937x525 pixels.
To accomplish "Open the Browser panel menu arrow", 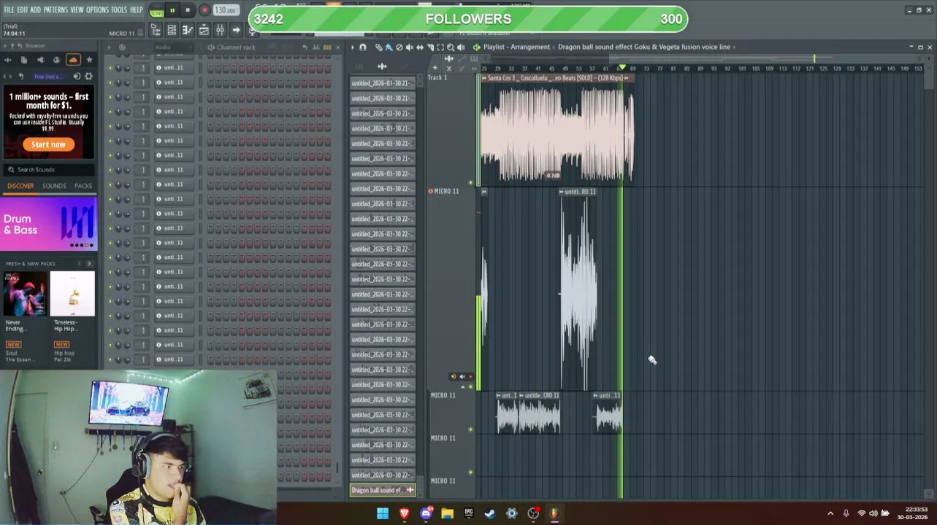I will [x=7, y=46].
